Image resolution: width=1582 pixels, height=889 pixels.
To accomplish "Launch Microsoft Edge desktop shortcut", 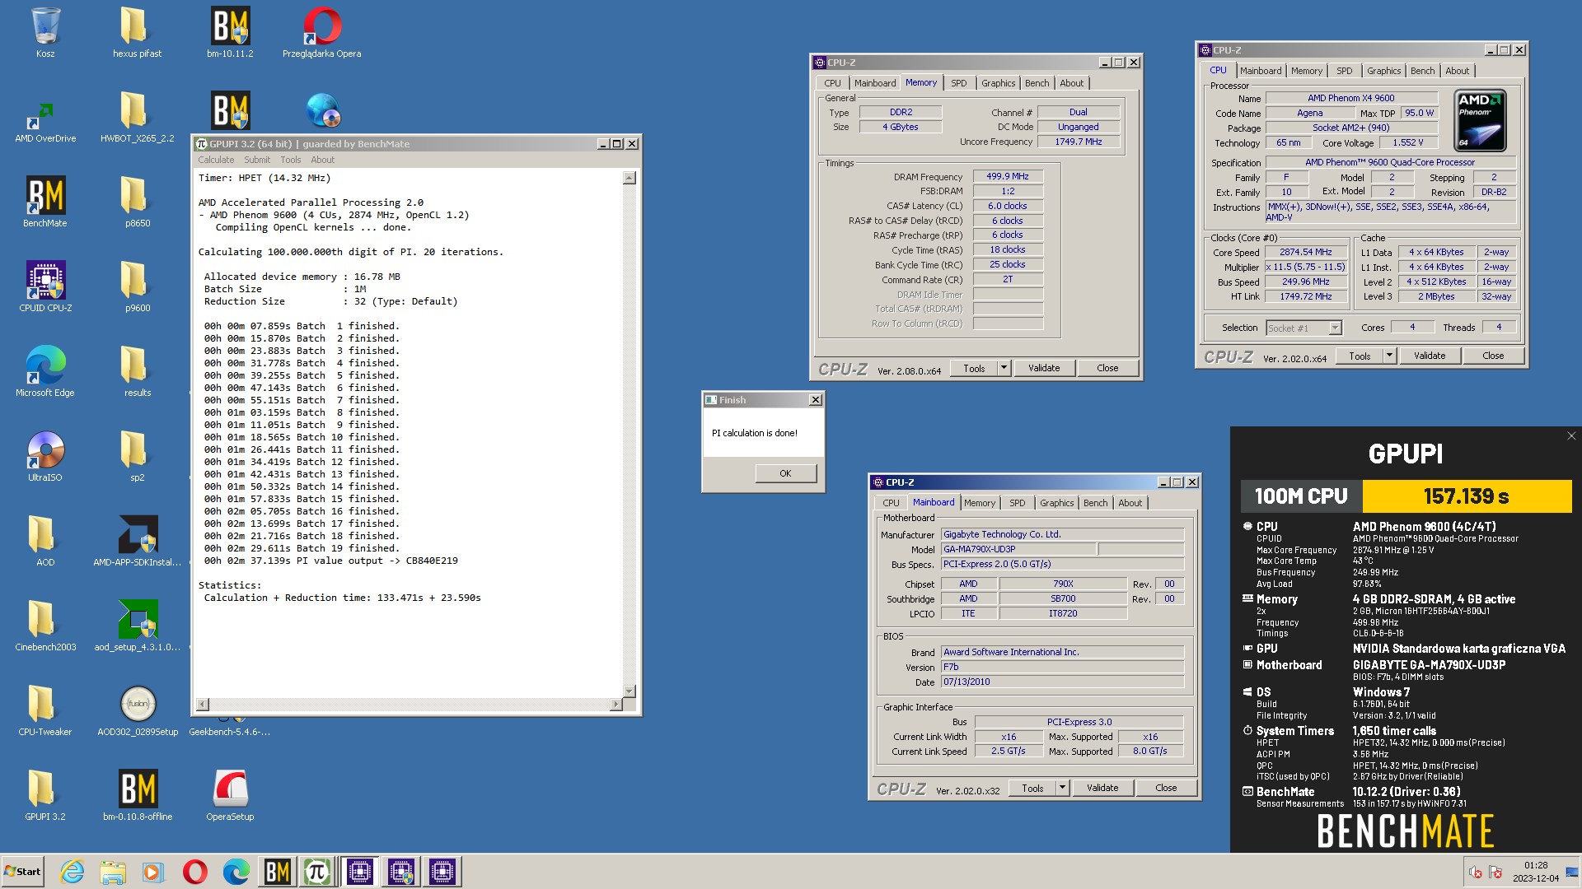I will 45,372.
